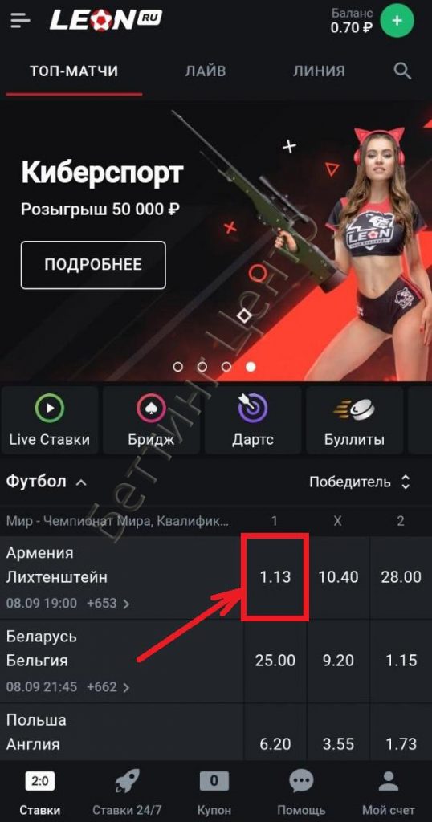Open the hamburger menu icon

coord(20,20)
